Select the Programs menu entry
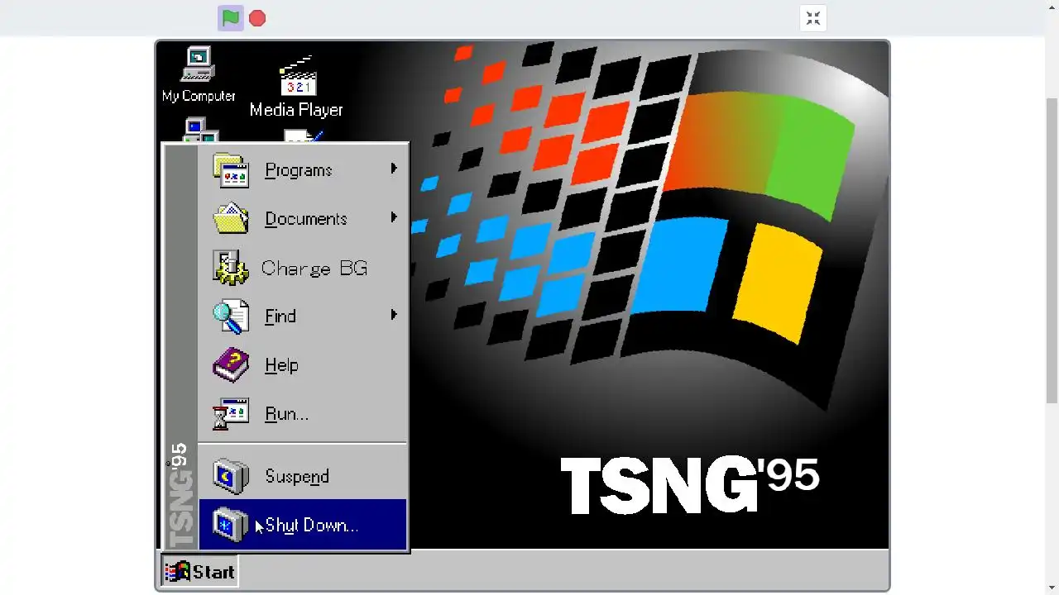The width and height of the screenshot is (1059, 595). (x=303, y=170)
